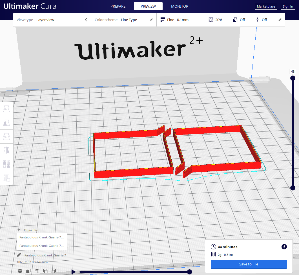Switch to 3D perspective view cube

click(x=20, y=271)
